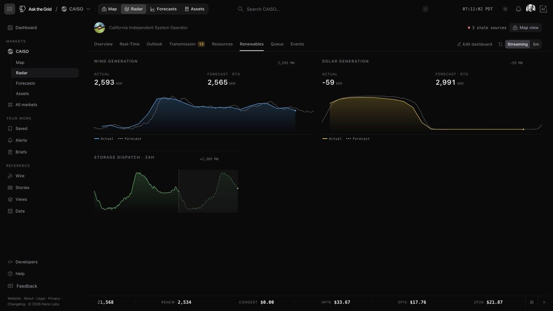Expand the CAISO market selector dropdown
553x311 pixels.
tap(76, 9)
